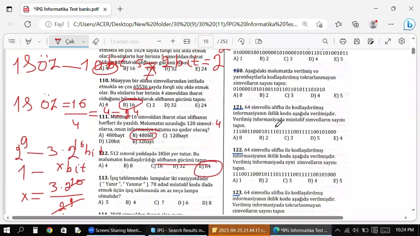This screenshot has height=236, width=420.
Task: Click the / 252 total page count
Action: pos(222,41)
